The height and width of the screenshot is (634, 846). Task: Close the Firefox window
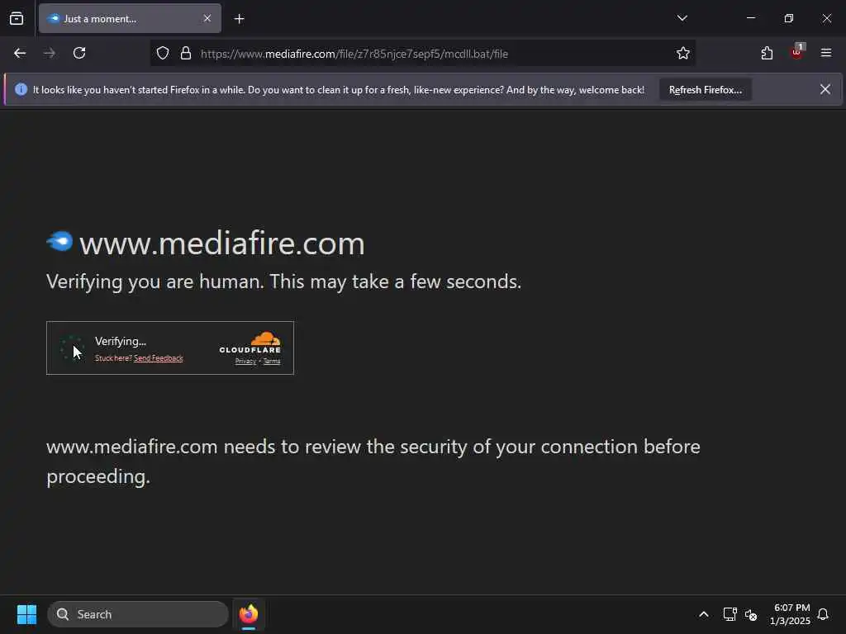point(826,18)
